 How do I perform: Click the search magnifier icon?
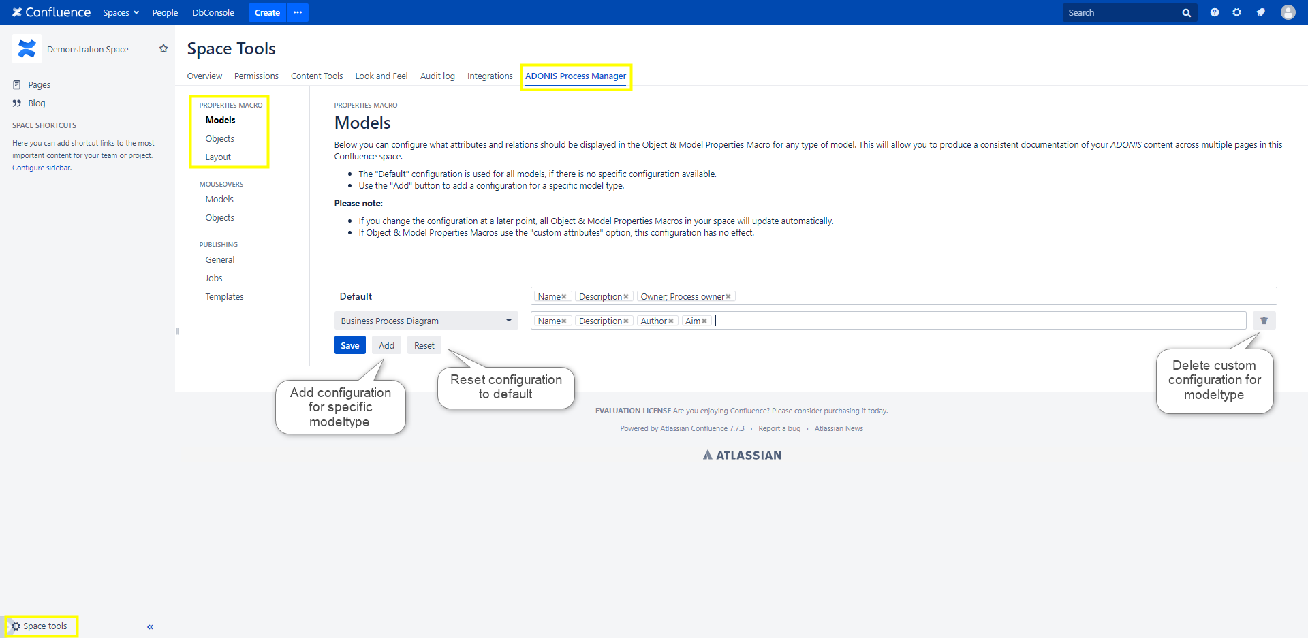(x=1186, y=13)
